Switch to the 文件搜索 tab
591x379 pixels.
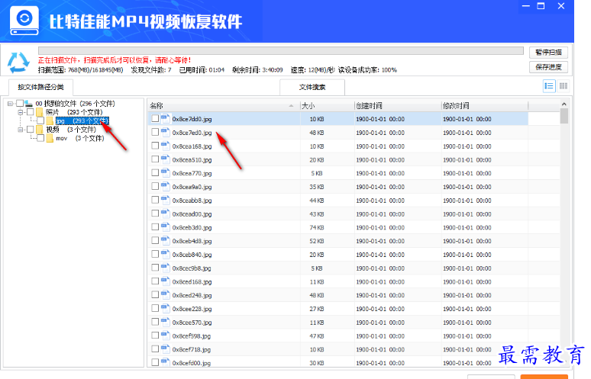coord(312,87)
